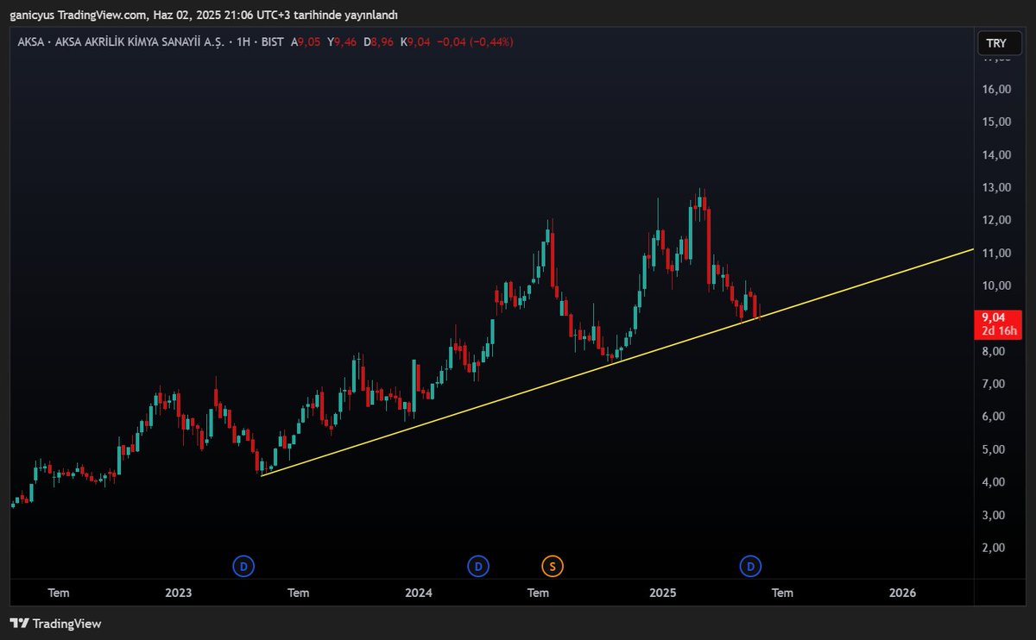
Task: Click the TradingView logo at bottom left
Action: pyautogui.click(x=55, y=623)
